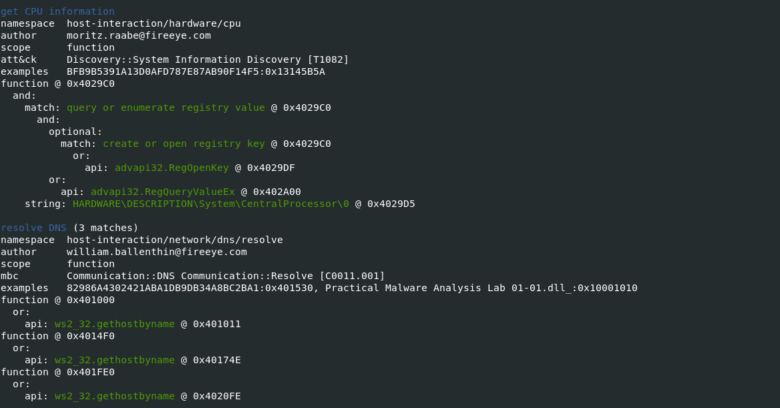
Task: Click the gethostbyname address 0x40174E
Action: [x=217, y=360]
